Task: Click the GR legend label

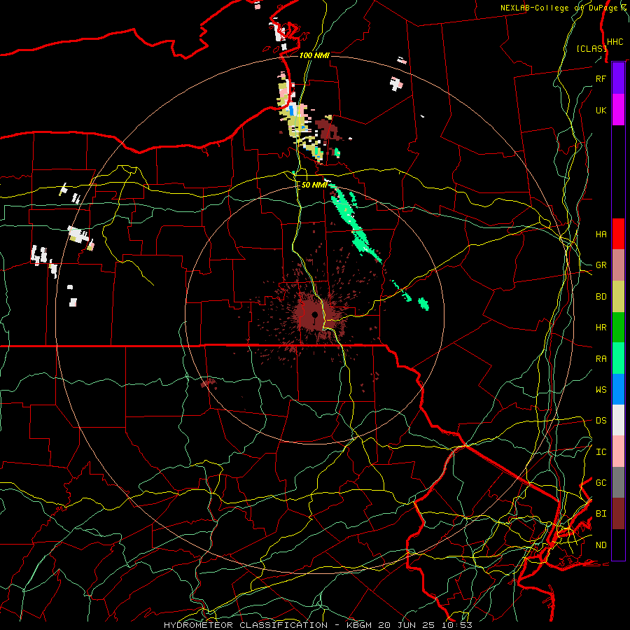Action: tap(601, 265)
